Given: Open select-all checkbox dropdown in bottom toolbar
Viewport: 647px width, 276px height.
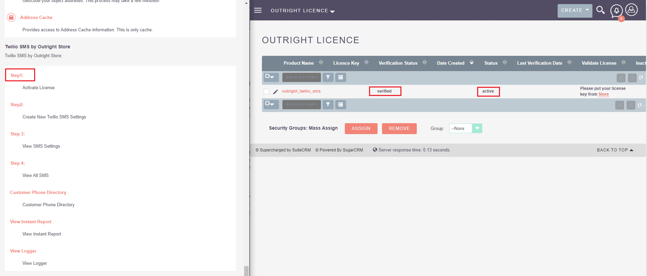Looking at the screenshot, I should (x=271, y=104).
